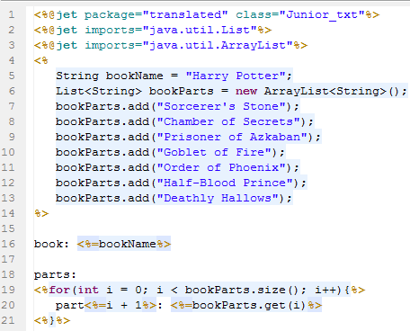Place cursor in "java.util.List" import
This screenshot has width=410, height=331.
200,30
